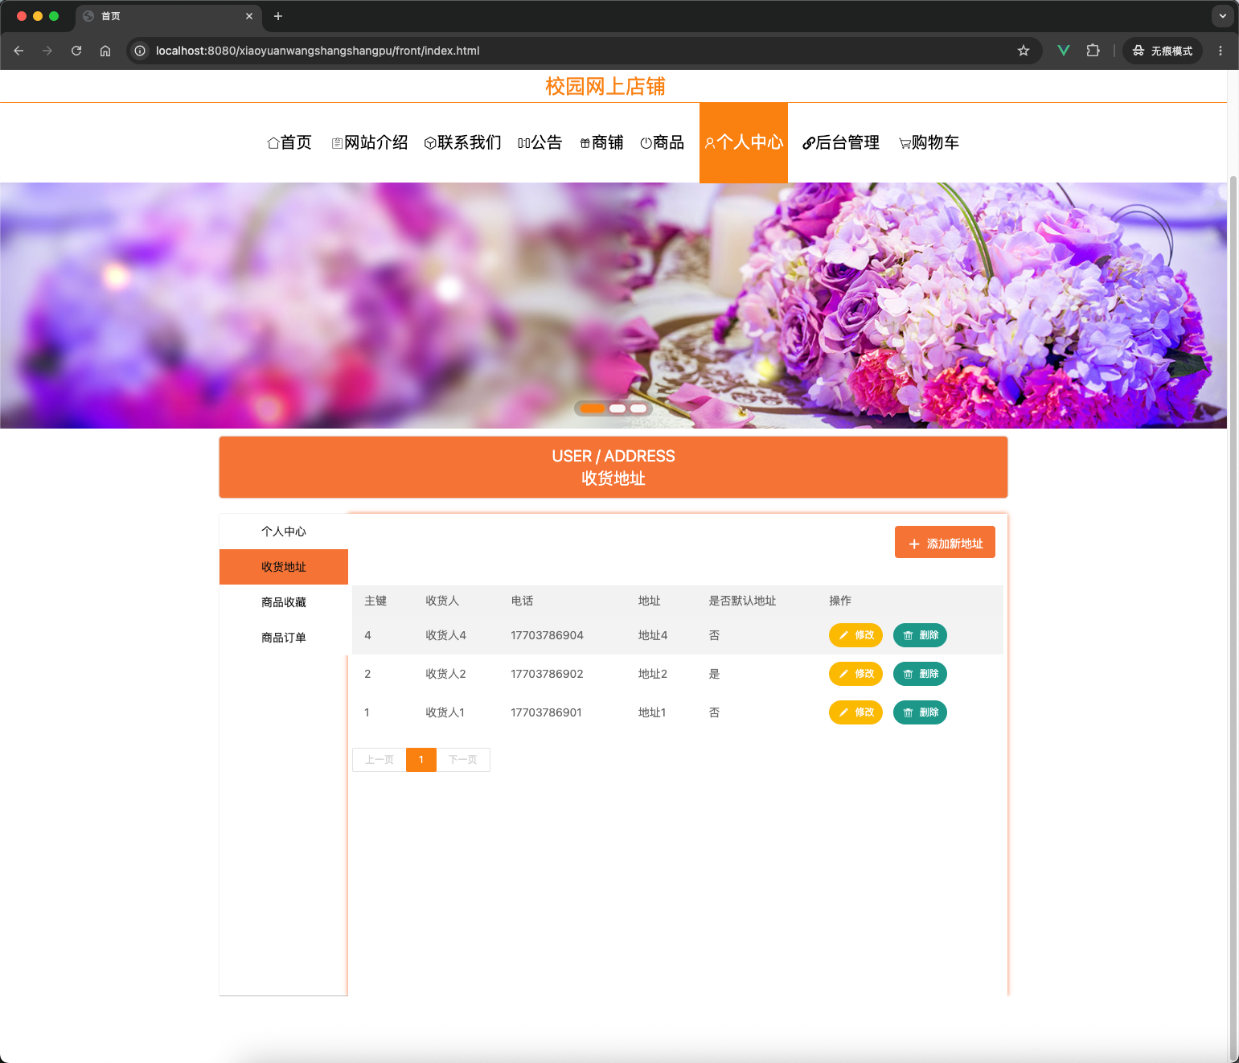This screenshot has height=1063, width=1239.
Task: Click the 收货人2 name cell
Action: coord(445,674)
